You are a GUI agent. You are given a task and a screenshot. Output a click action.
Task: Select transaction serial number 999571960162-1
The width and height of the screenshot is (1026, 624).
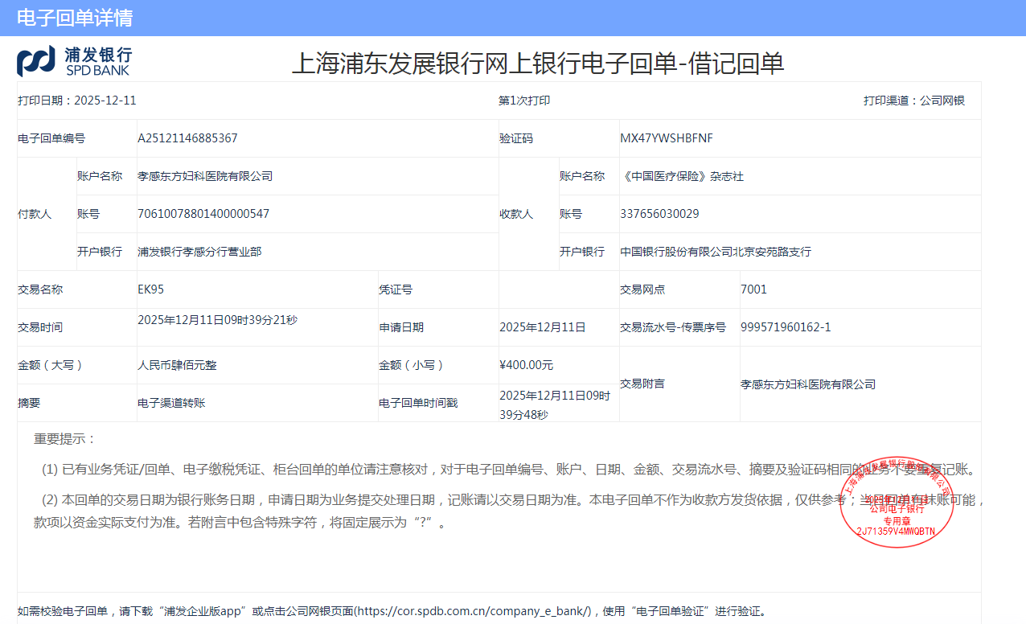pos(786,327)
